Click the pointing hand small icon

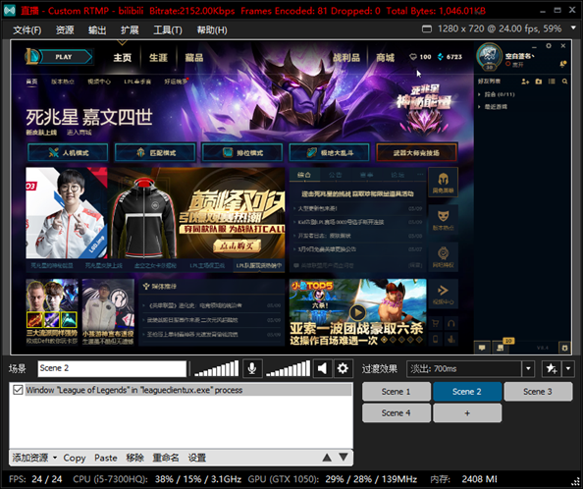[450, 339]
